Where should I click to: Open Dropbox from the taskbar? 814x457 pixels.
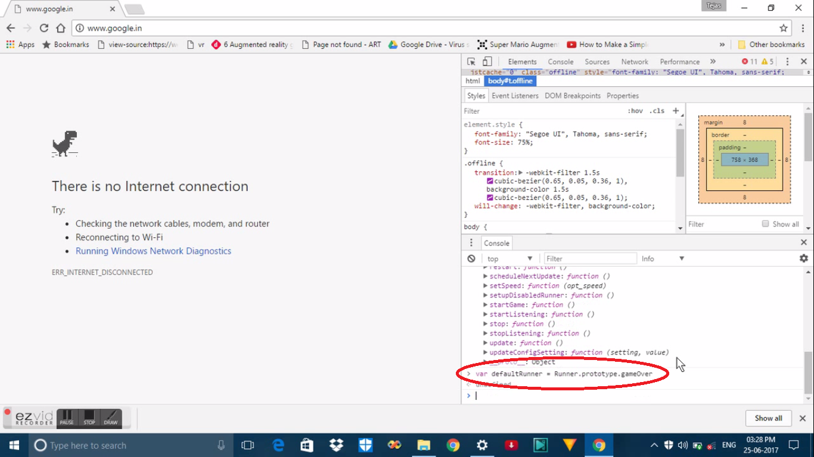(x=336, y=445)
